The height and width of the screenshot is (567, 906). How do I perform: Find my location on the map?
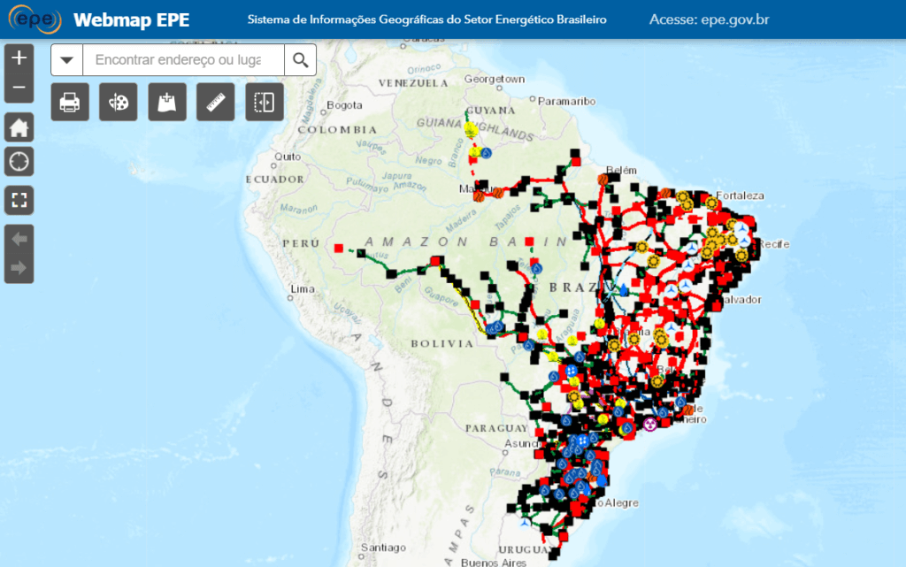[19, 162]
